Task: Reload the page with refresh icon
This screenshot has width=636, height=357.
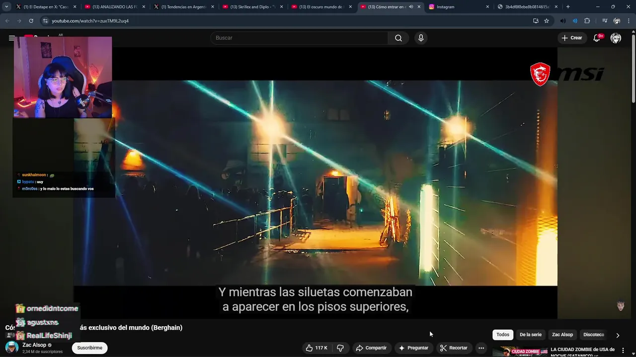Action: (x=31, y=21)
